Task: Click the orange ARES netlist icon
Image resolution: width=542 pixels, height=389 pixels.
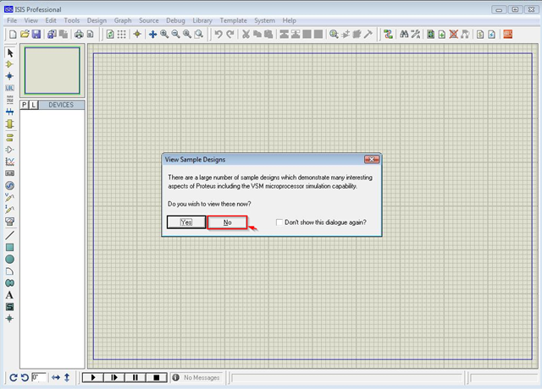Action: pyautogui.click(x=508, y=34)
